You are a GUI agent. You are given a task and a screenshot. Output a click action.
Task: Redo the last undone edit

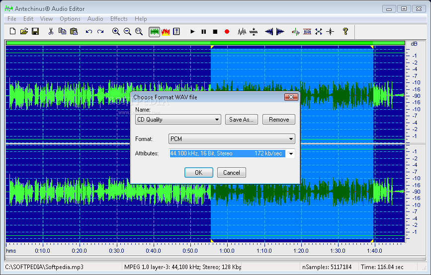pos(100,32)
